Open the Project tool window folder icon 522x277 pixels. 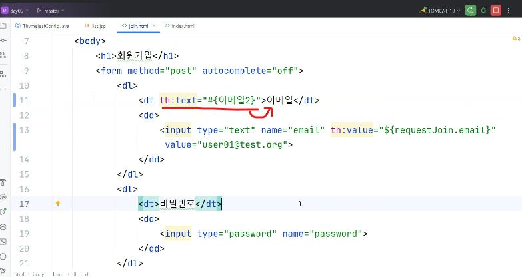[3, 26]
